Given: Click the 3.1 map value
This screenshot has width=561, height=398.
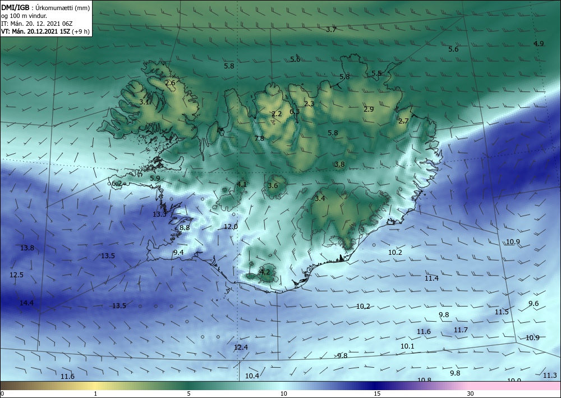Looking at the screenshot, I should tap(145, 102).
